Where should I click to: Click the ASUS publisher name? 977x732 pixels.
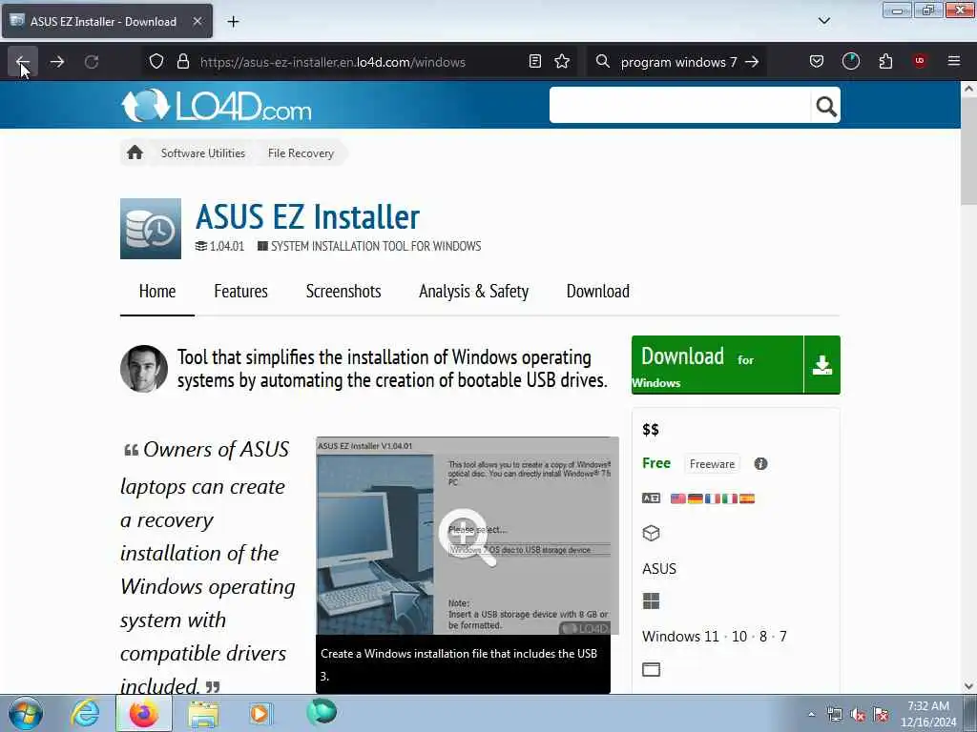659,568
